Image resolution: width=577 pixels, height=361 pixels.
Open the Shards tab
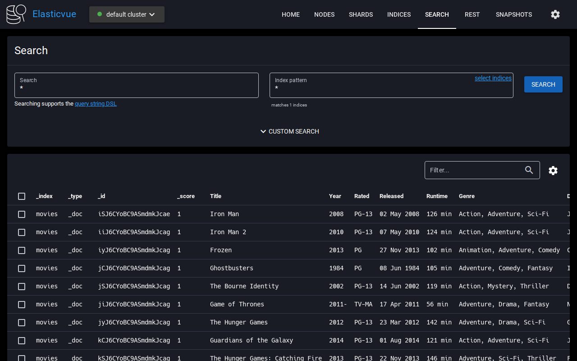[361, 14]
